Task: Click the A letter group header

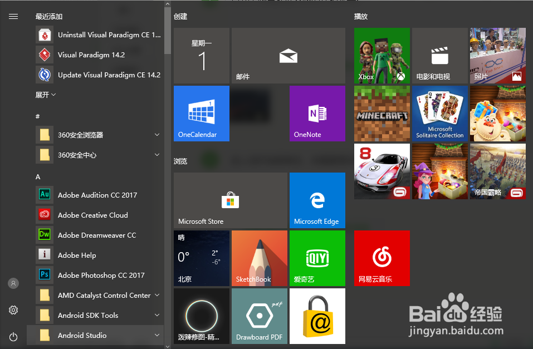Action: (x=38, y=176)
